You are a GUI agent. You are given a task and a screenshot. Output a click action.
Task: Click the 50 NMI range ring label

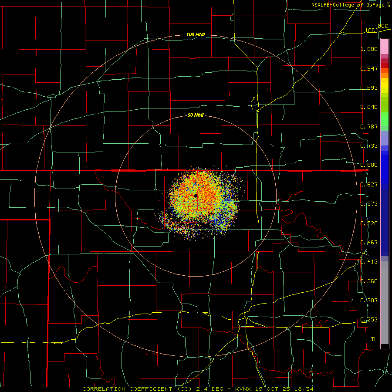click(x=196, y=115)
